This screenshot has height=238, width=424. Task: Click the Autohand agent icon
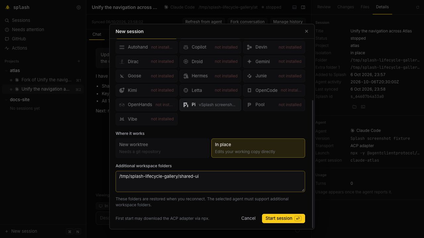click(x=122, y=47)
